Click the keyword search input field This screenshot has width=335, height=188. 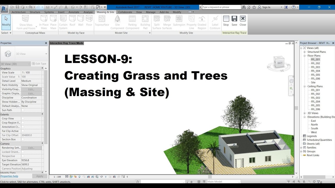(x=221, y=7)
